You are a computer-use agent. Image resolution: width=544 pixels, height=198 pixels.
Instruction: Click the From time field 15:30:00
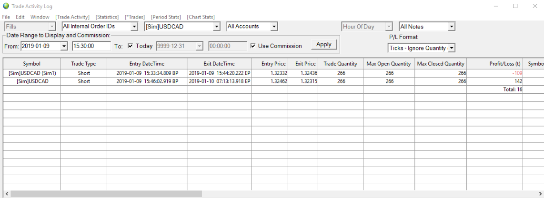pos(91,46)
